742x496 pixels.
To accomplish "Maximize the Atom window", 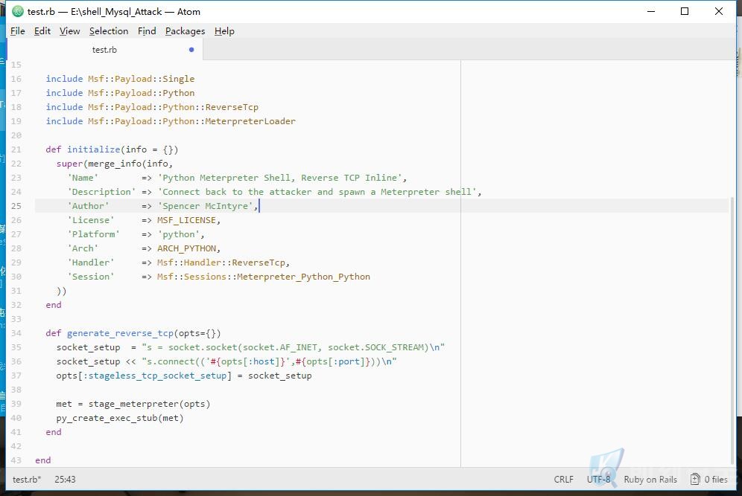I will tap(685, 11).
